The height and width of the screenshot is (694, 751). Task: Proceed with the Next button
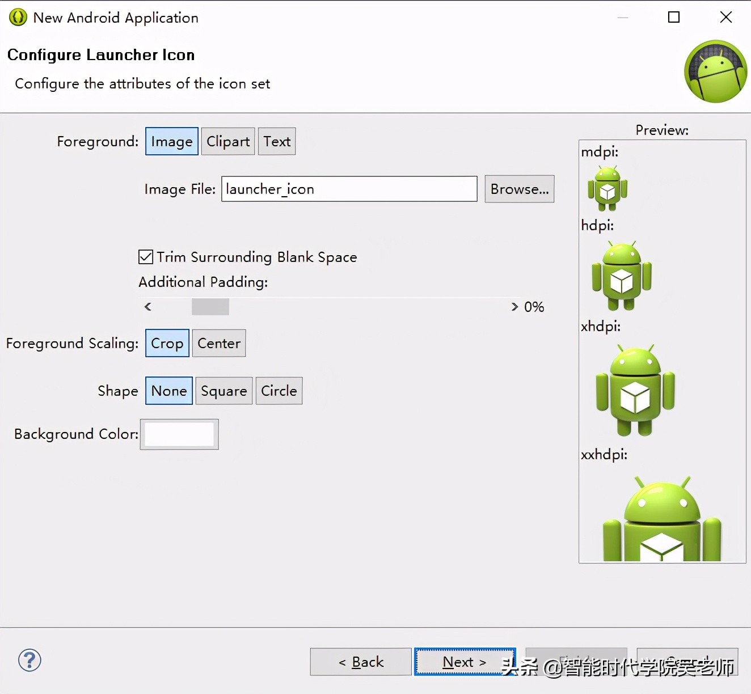[465, 662]
